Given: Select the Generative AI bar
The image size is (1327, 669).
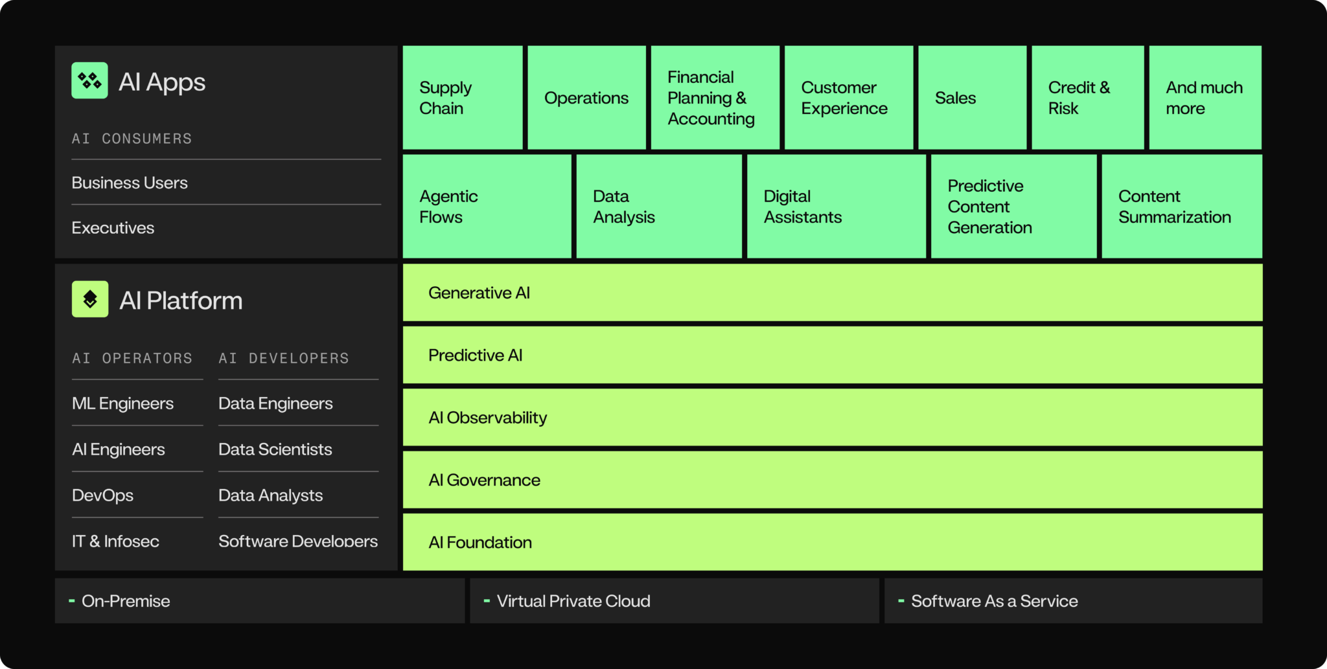Looking at the screenshot, I should (833, 293).
